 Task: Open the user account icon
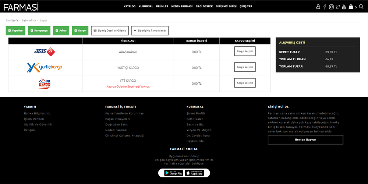point(318,7)
